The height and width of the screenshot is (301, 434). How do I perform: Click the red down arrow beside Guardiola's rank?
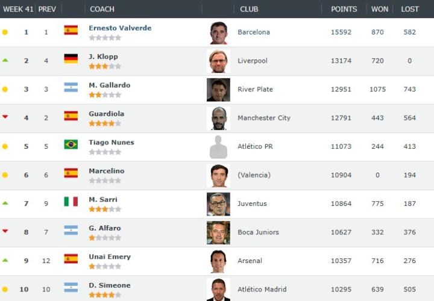(5, 117)
